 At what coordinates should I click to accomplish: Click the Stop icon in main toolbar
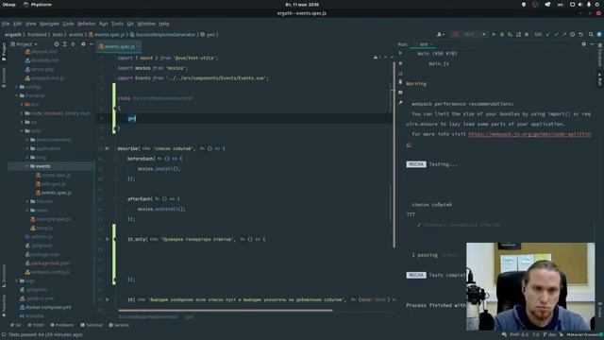[527, 34]
